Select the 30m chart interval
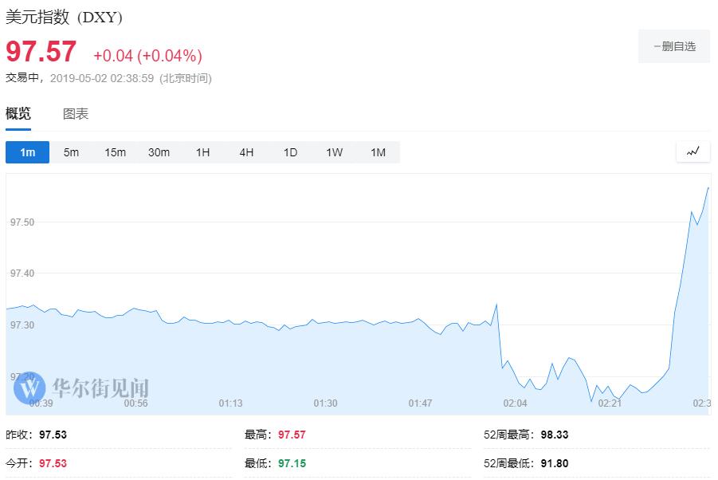 click(x=159, y=152)
